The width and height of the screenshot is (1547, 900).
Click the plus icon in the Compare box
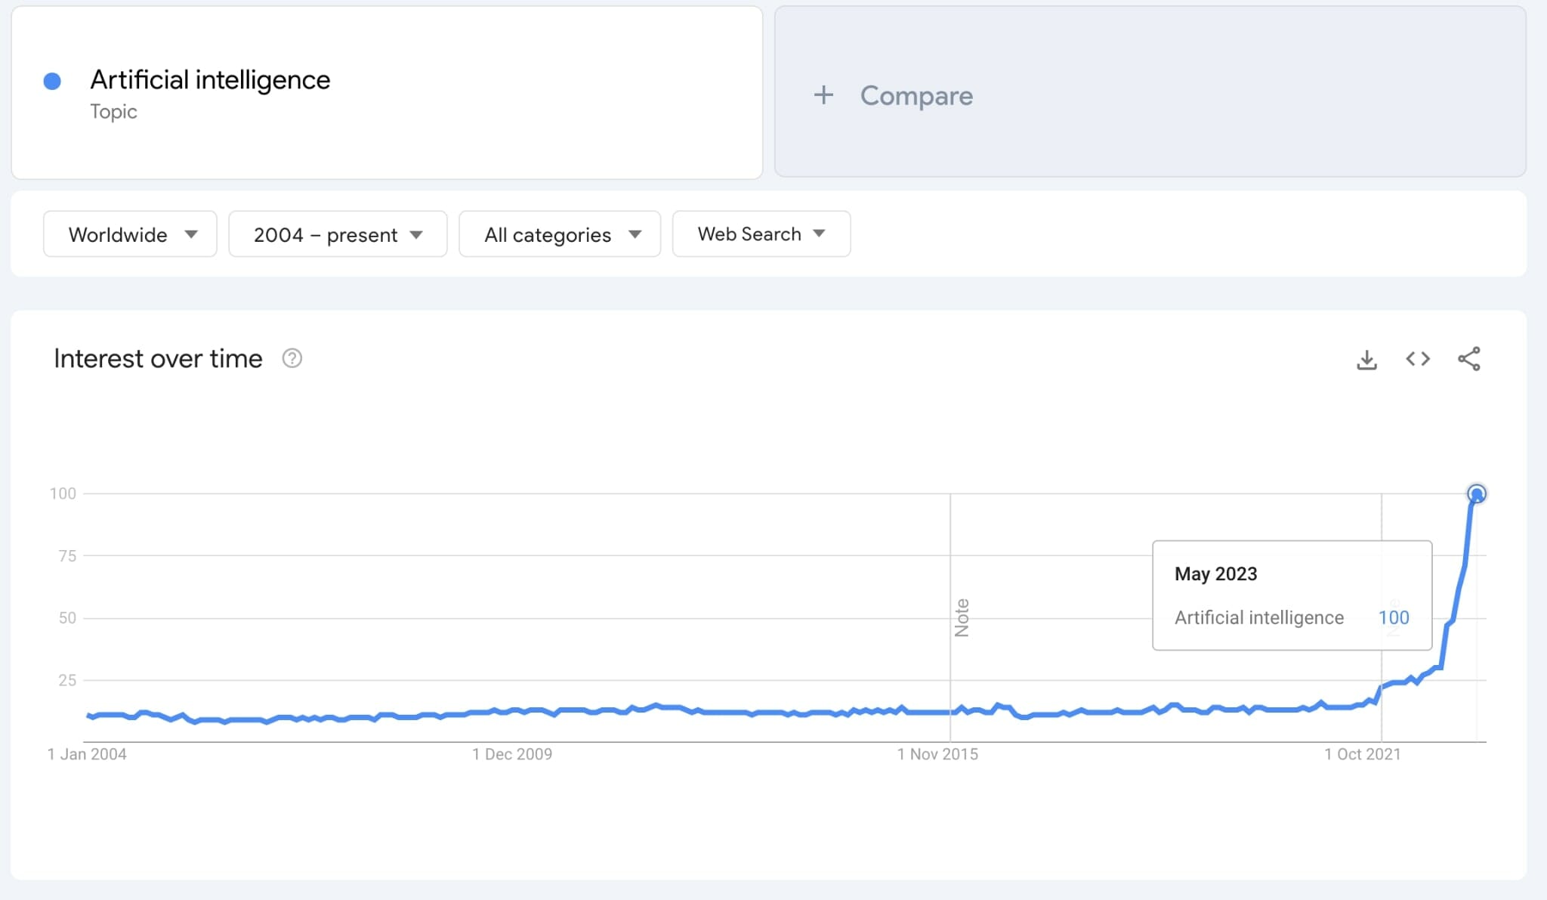(823, 95)
